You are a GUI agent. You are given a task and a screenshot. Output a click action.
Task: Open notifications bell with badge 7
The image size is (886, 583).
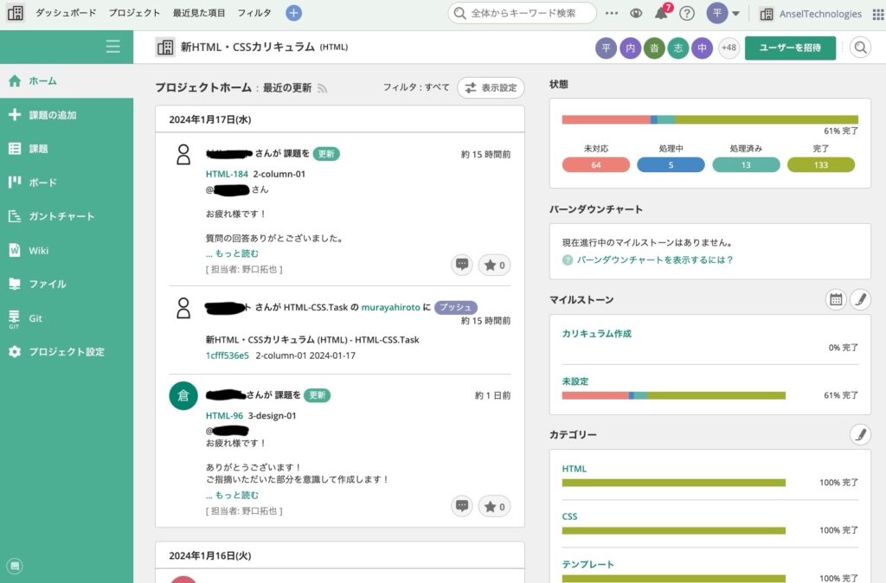(662, 12)
